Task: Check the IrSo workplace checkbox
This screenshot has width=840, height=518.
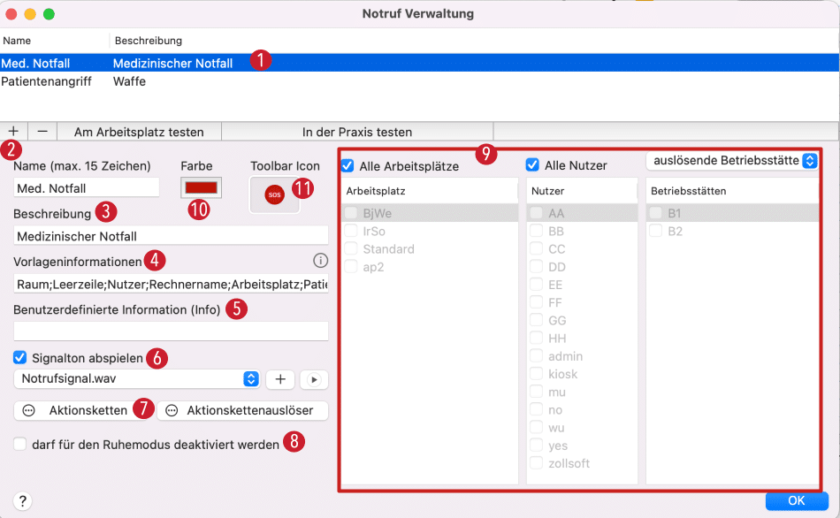Action: pos(351,231)
